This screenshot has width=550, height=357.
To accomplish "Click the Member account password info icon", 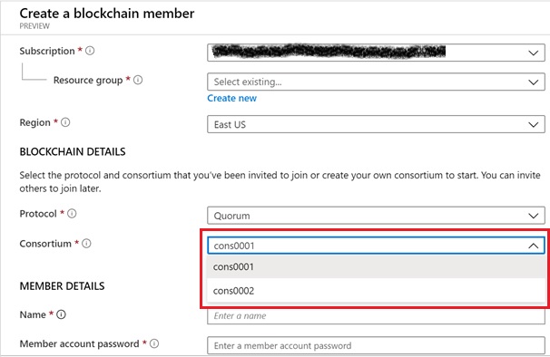I will [x=154, y=343].
